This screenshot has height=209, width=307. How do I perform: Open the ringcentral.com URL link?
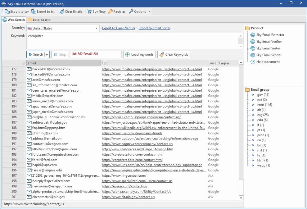[x=124, y=176]
